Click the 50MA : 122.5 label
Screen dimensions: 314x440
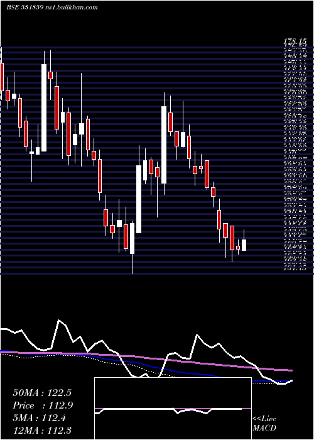coord(41,393)
